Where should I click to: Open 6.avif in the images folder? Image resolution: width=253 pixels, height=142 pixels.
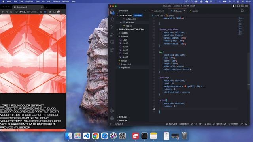(125, 57)
